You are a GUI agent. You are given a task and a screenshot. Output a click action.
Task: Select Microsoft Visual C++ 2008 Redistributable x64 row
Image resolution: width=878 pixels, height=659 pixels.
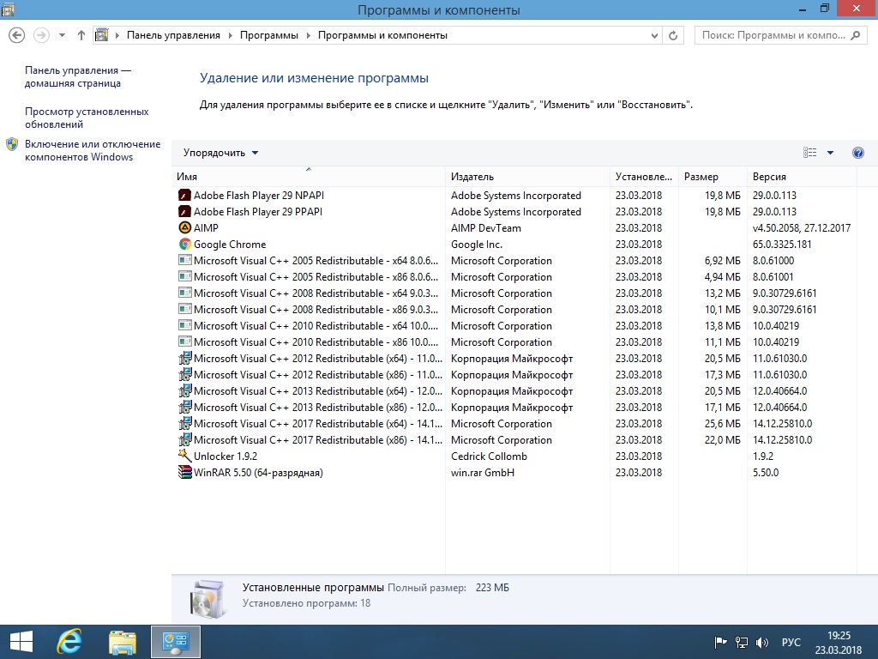coord(514,293)
